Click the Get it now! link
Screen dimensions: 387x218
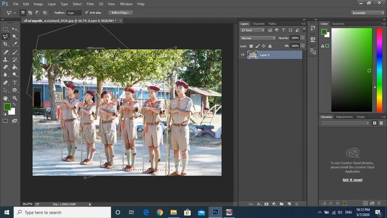coord(353,180)
